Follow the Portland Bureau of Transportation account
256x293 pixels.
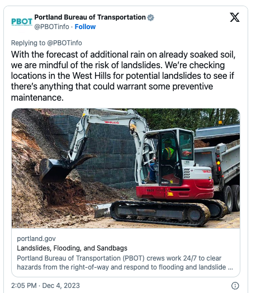point(85,27)
